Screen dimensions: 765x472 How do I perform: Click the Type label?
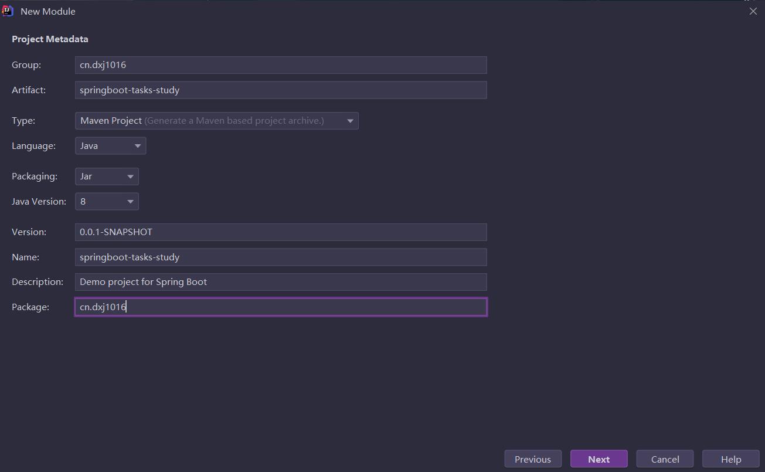(x=23, y=121)
